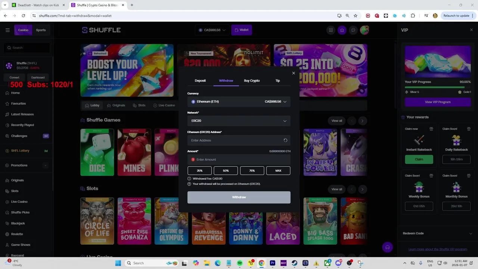478x269 pixels.
Task: Open the purple rewards gift icon
Action: pos(342,30)
